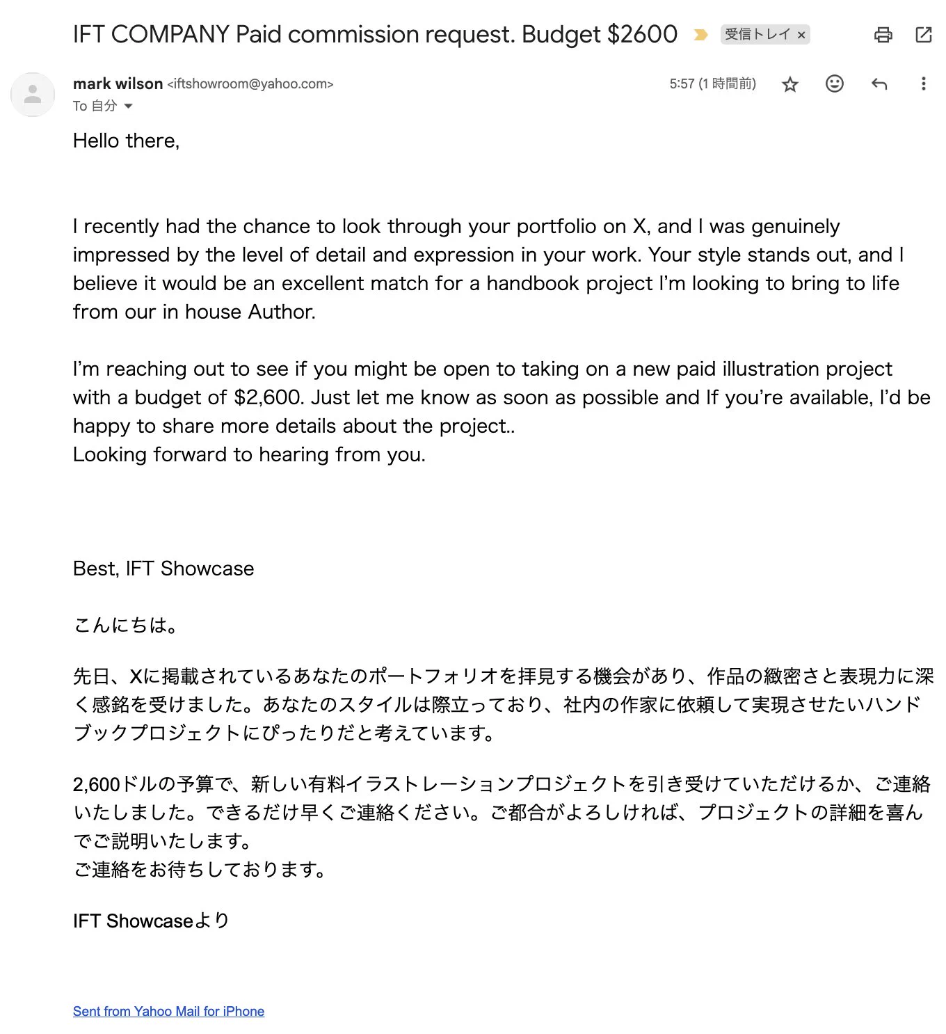Screen dimensions: 946x1034
Task: Click the sender name mark wilson
Action: pos(118,83)
